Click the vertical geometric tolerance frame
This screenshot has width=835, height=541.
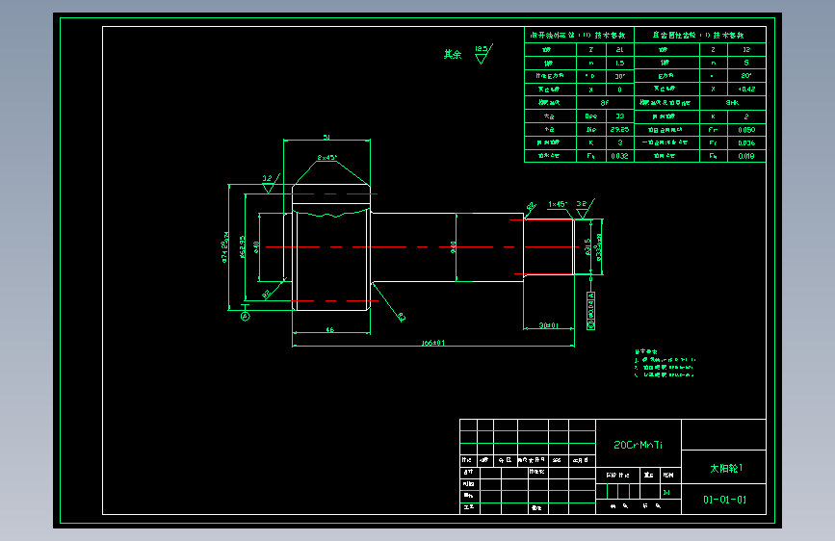pos(590,310)
